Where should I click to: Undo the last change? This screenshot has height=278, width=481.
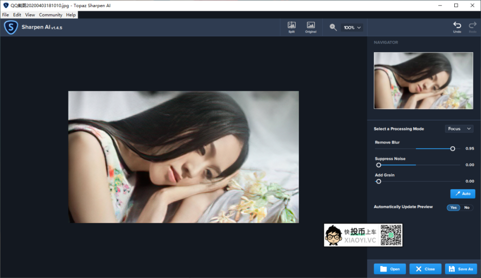[x=457, y=27]
